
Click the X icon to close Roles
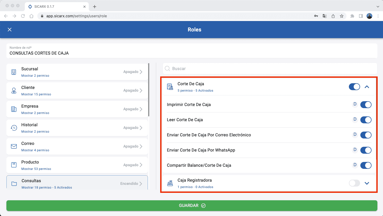10,30
